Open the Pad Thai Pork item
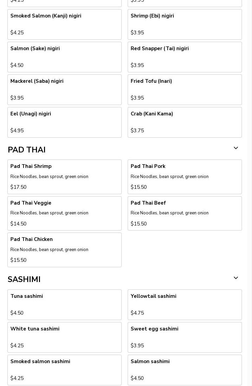This screenshot has height=386, width=252. [x=184, y=177]
